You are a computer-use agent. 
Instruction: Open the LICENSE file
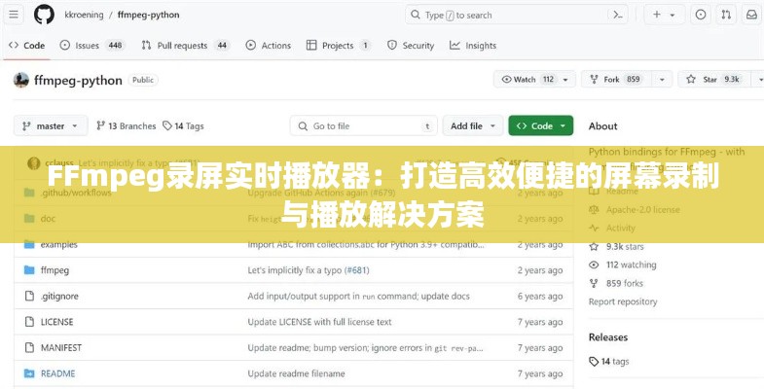56,322
